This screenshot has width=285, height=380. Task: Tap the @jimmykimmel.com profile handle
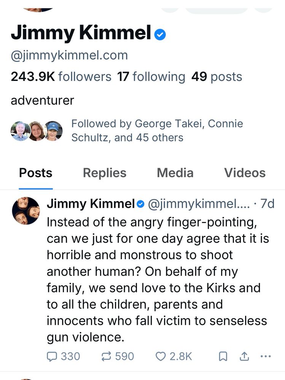point(69,55)
